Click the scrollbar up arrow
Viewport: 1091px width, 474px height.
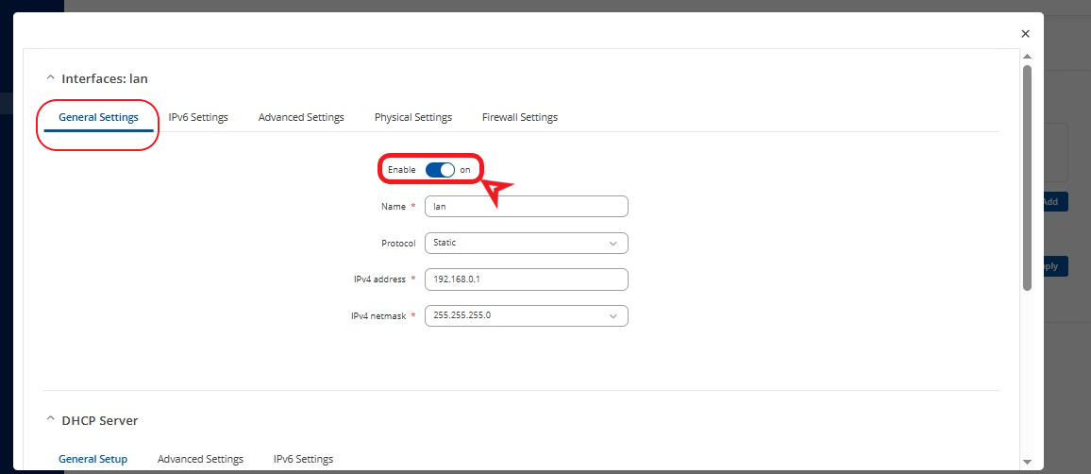tap(1028, 58)
